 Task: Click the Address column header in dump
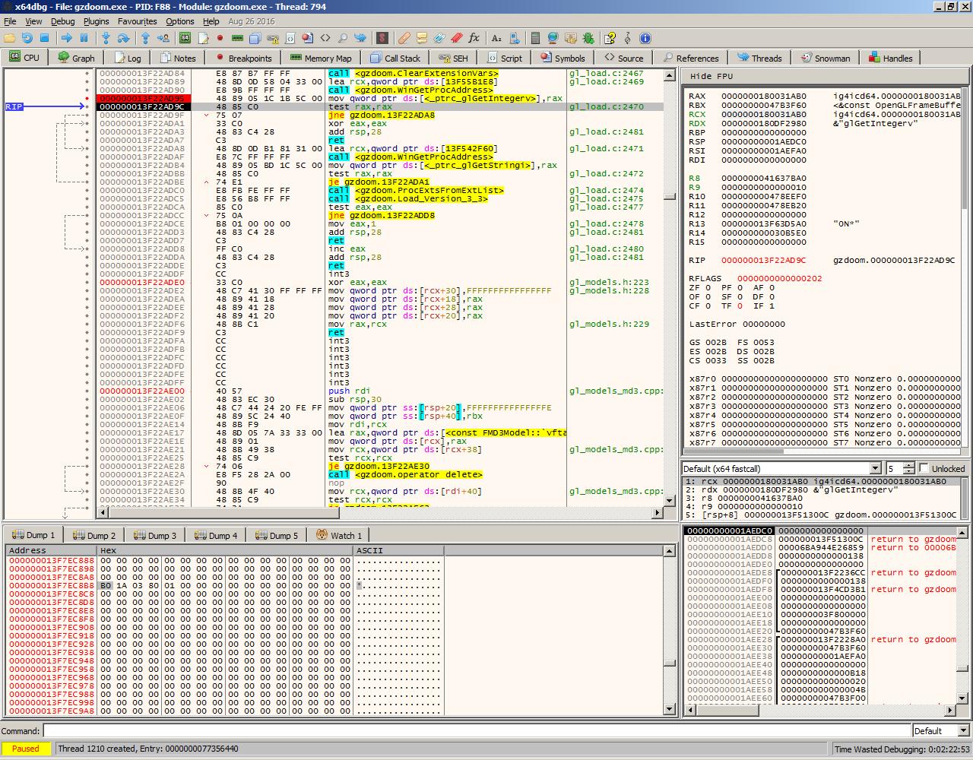point(51,550)
